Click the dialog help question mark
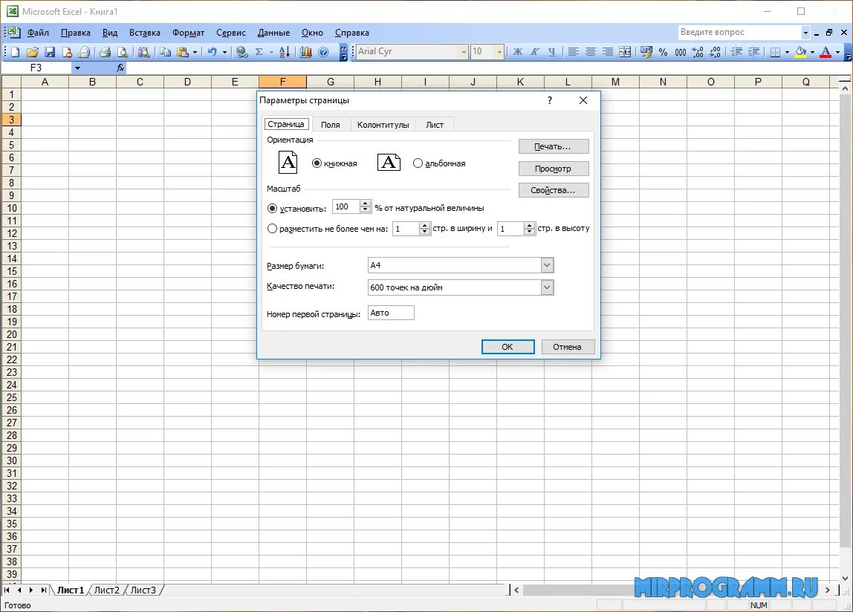This screenshot has width=853, height=612. pyautogui.click(x=549, y=100)
